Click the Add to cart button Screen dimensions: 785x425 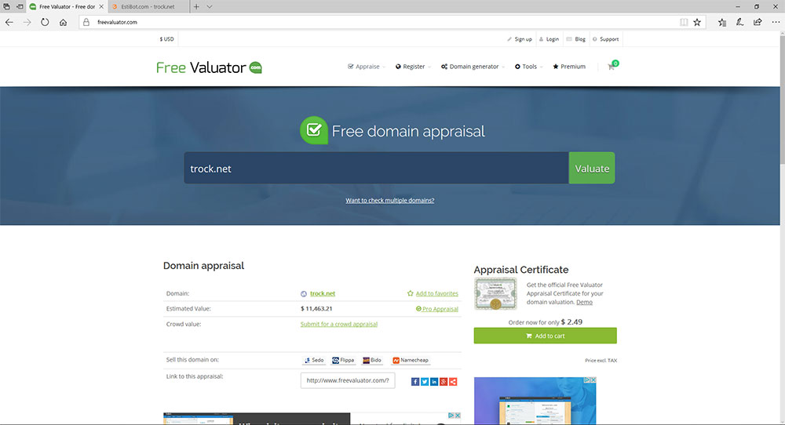(x=546, y=336)
